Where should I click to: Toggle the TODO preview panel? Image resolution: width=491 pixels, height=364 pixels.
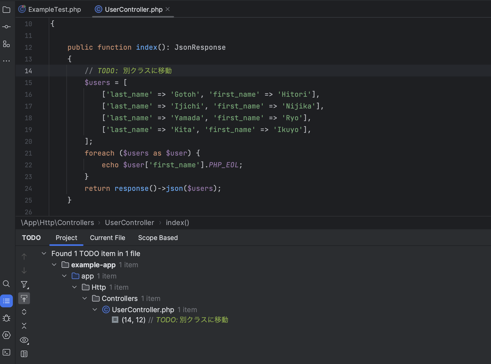[24, 354]
